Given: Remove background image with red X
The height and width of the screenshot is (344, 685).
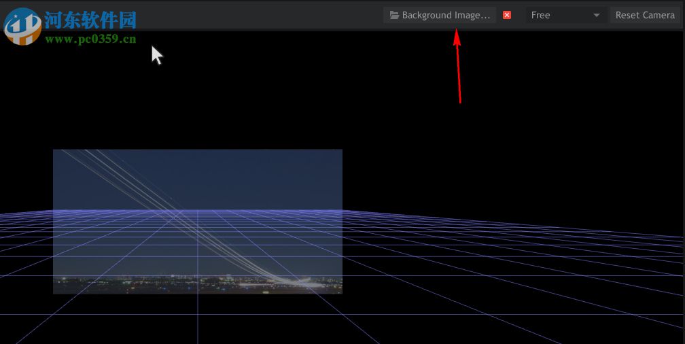Looking at the screenshot, I should [507, 16].
